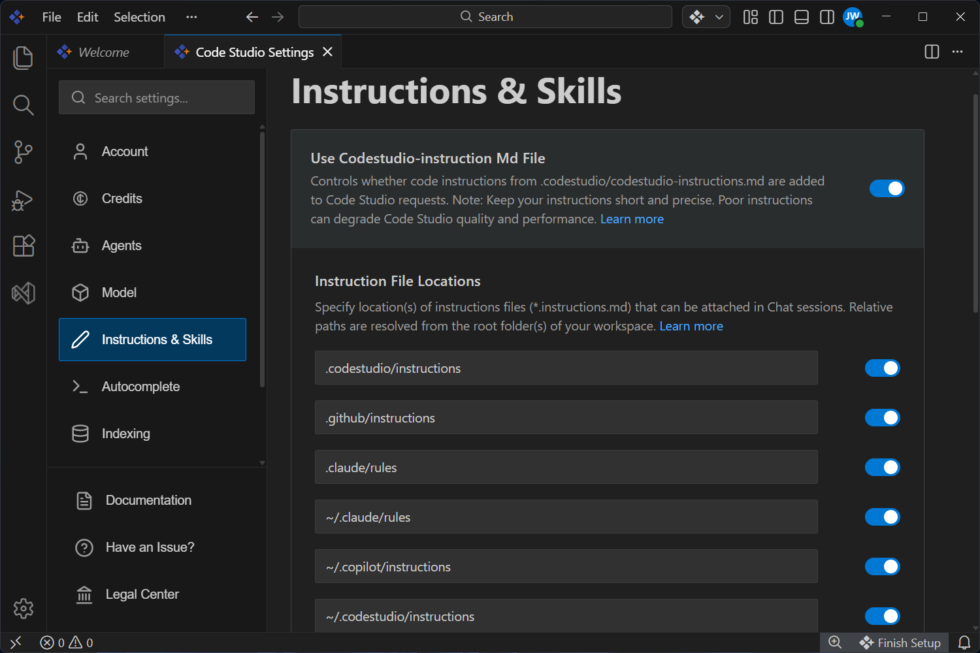Open Credits settings section
The height and width of the screenshot is (653, 980).
pyautogui.click(x=152, y=199)
